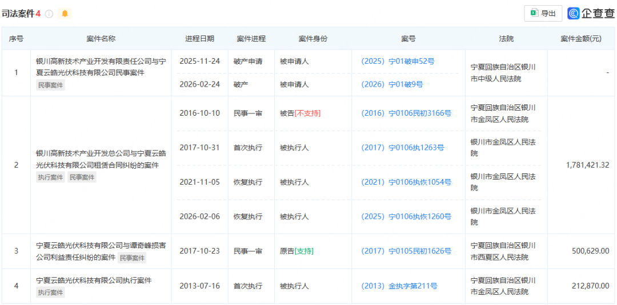Open case link (2017)宁0106执1263号
The width and height of the screenshot is (617, 305).
(x=402, y=148)
